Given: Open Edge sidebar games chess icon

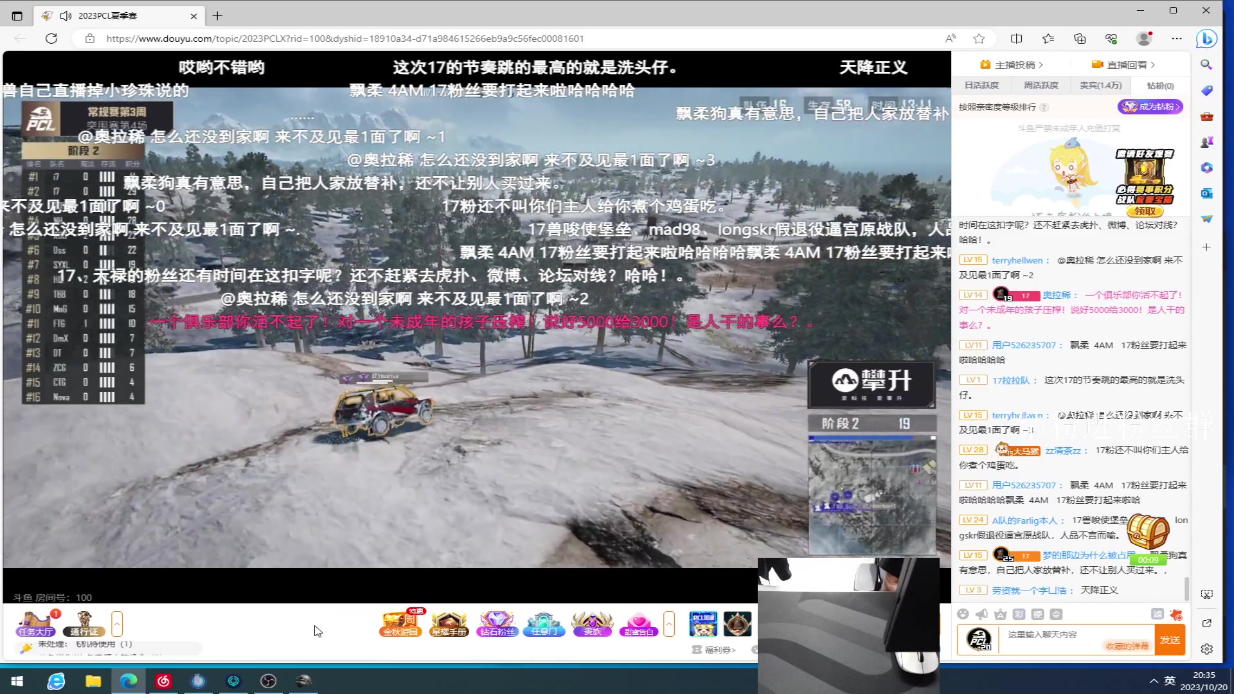Looking at the screenshot, I should (x=1206, y=142).
